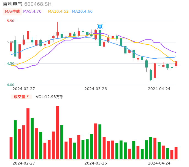Select the MA5:4.76 legend label
This screenshot has width=189, height=167.
coord(32,11)
